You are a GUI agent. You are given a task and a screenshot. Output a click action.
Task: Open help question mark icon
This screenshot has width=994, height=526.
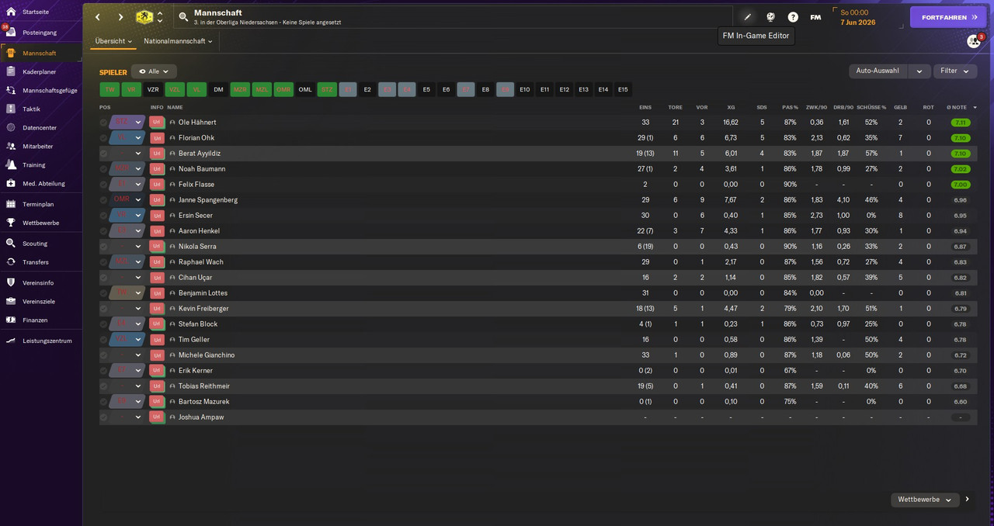pyautogui.click(x=793, y=17)
